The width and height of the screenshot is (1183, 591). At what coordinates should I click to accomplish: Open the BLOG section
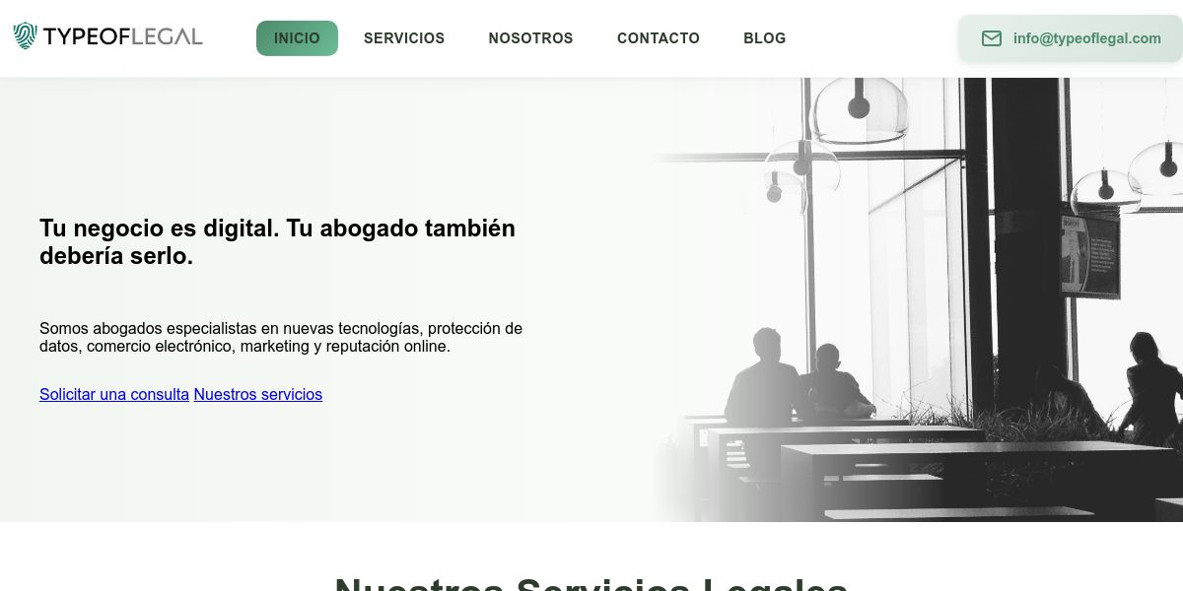[x=765, y=38]
